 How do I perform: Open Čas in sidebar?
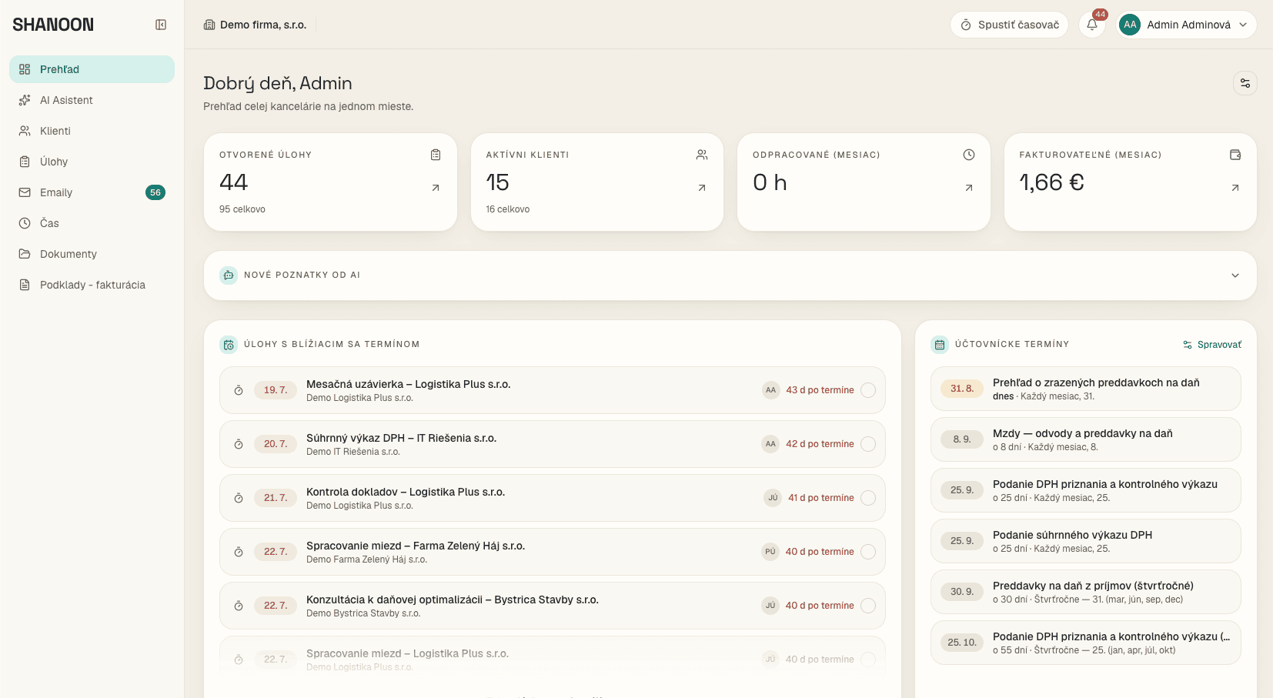click(92, 223)
